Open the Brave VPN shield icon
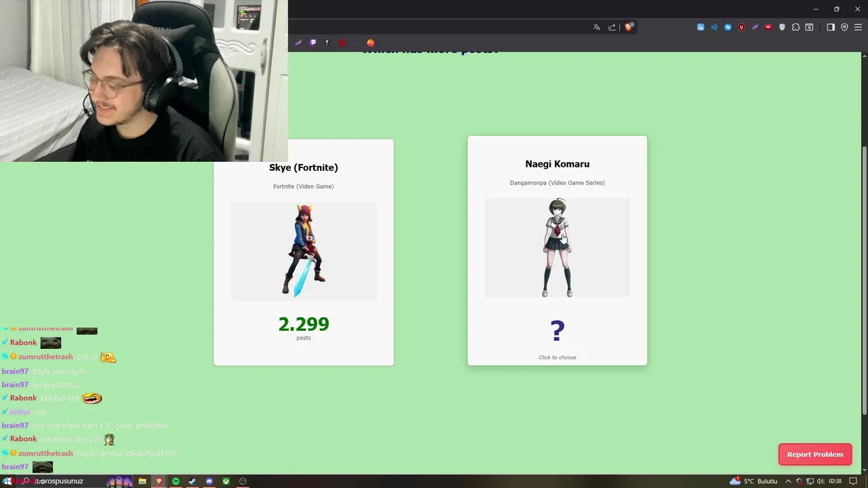Image resolution: width=868 pixels, height=488 pixels. pyautogui.click(x=844, y=27)
